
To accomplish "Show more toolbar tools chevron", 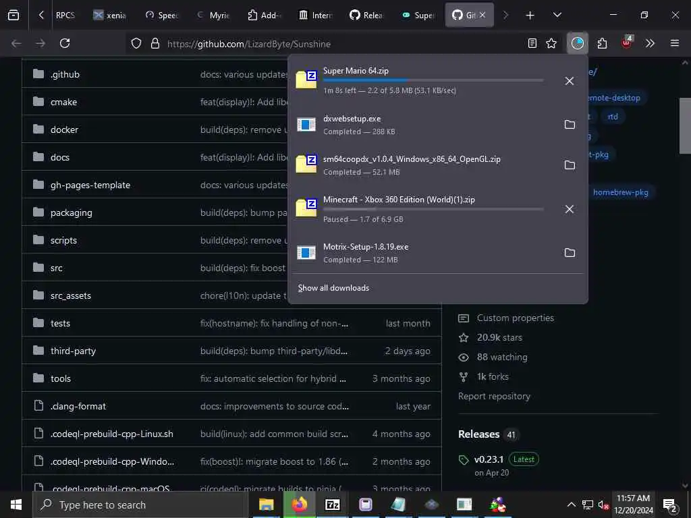I will [x=650, y=43].
